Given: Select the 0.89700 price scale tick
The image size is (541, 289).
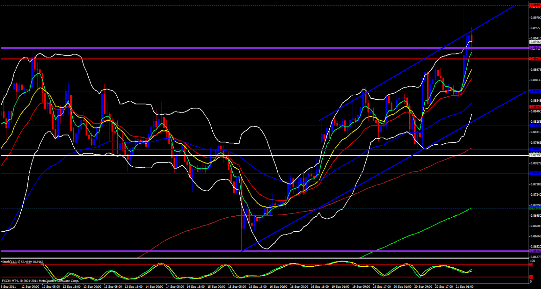Looking at the screenshot, I should (535, 18).
